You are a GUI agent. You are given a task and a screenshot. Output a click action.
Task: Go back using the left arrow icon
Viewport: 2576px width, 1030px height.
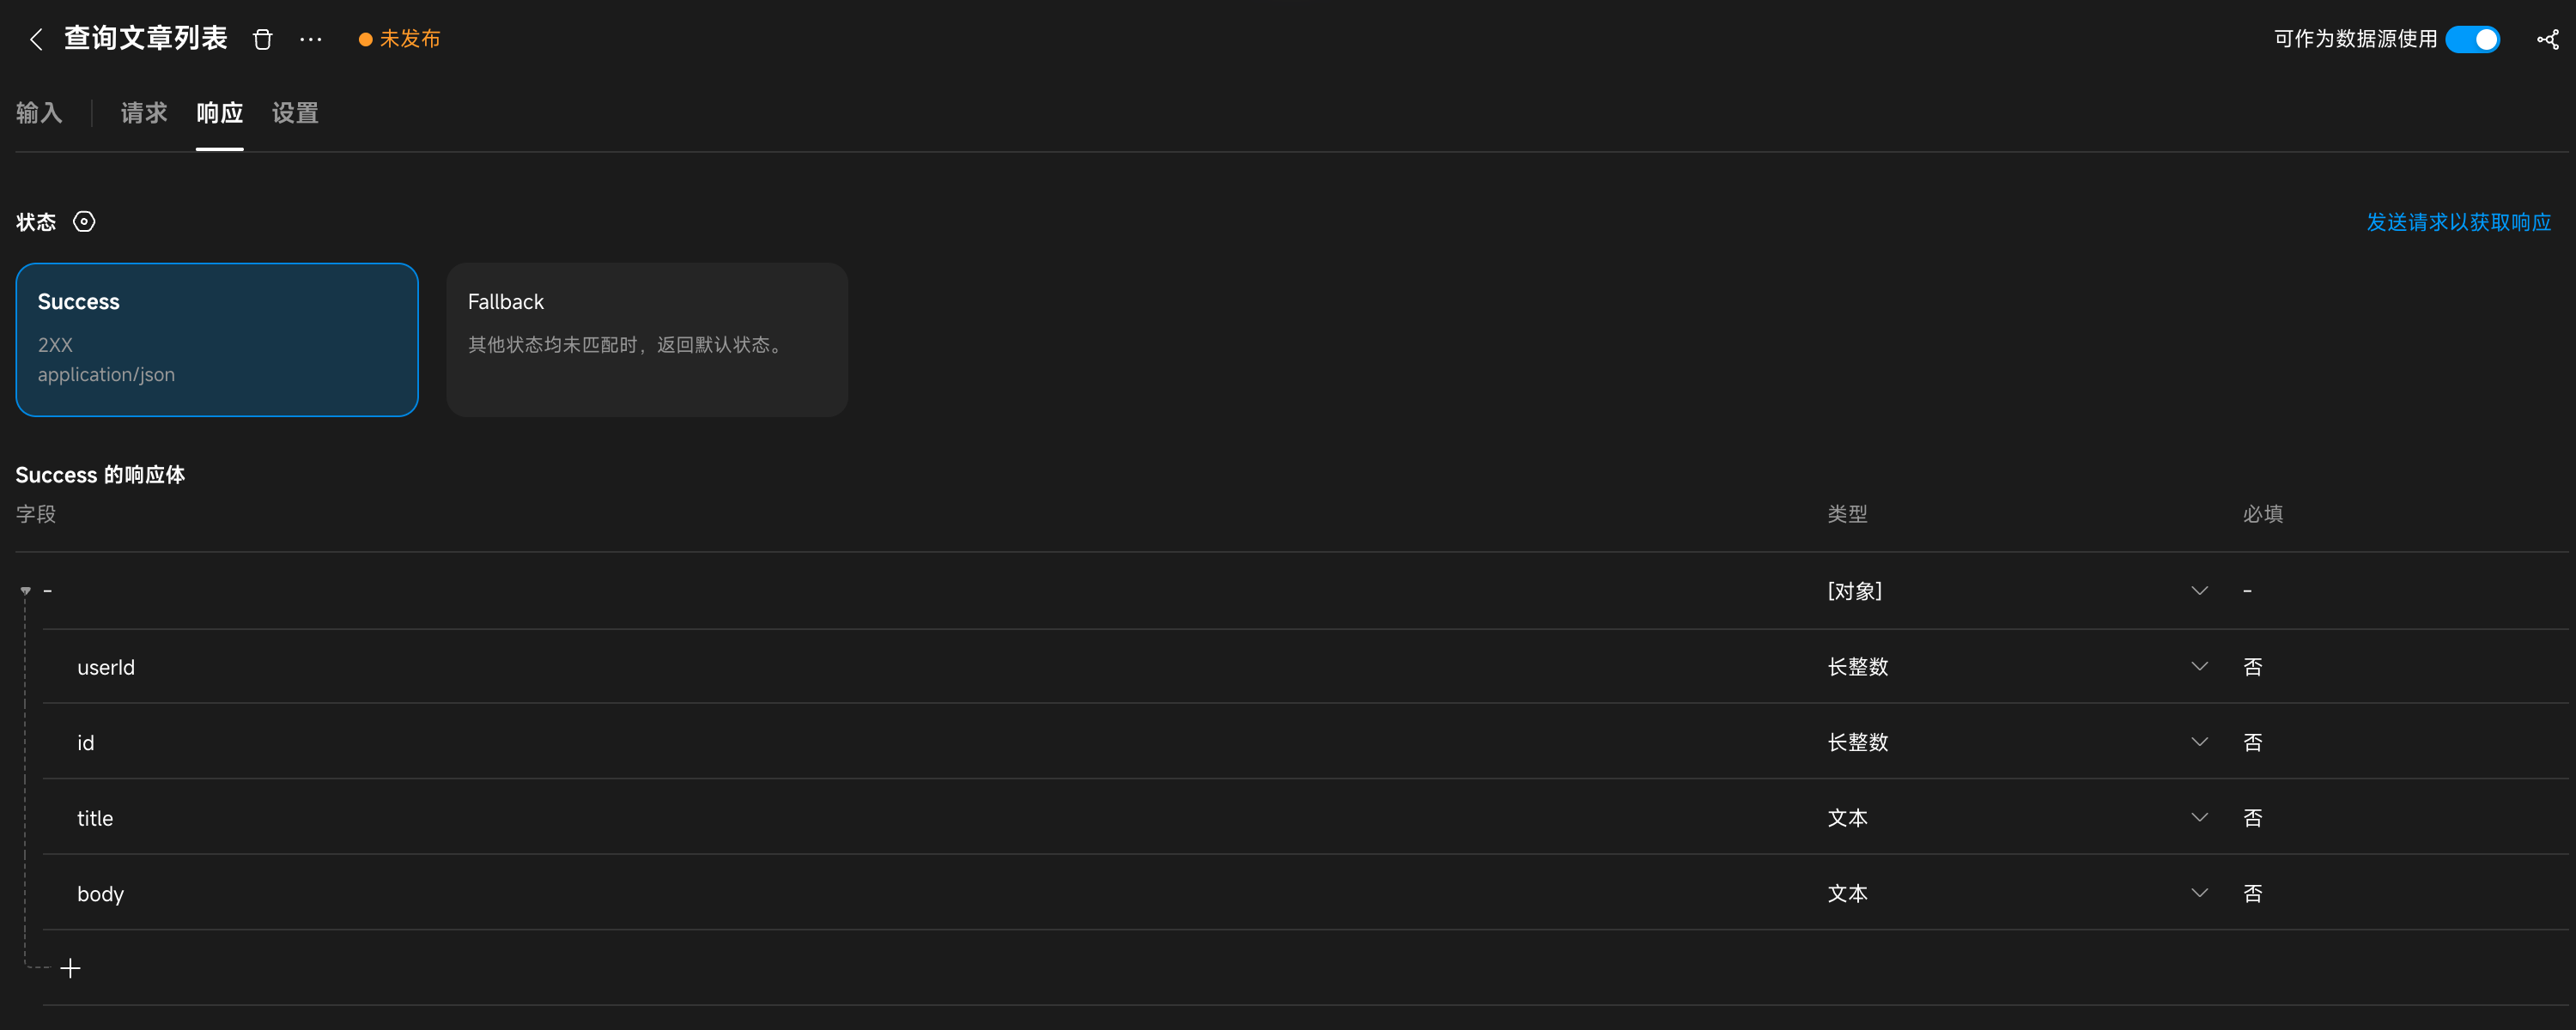[x=37, y=39]
